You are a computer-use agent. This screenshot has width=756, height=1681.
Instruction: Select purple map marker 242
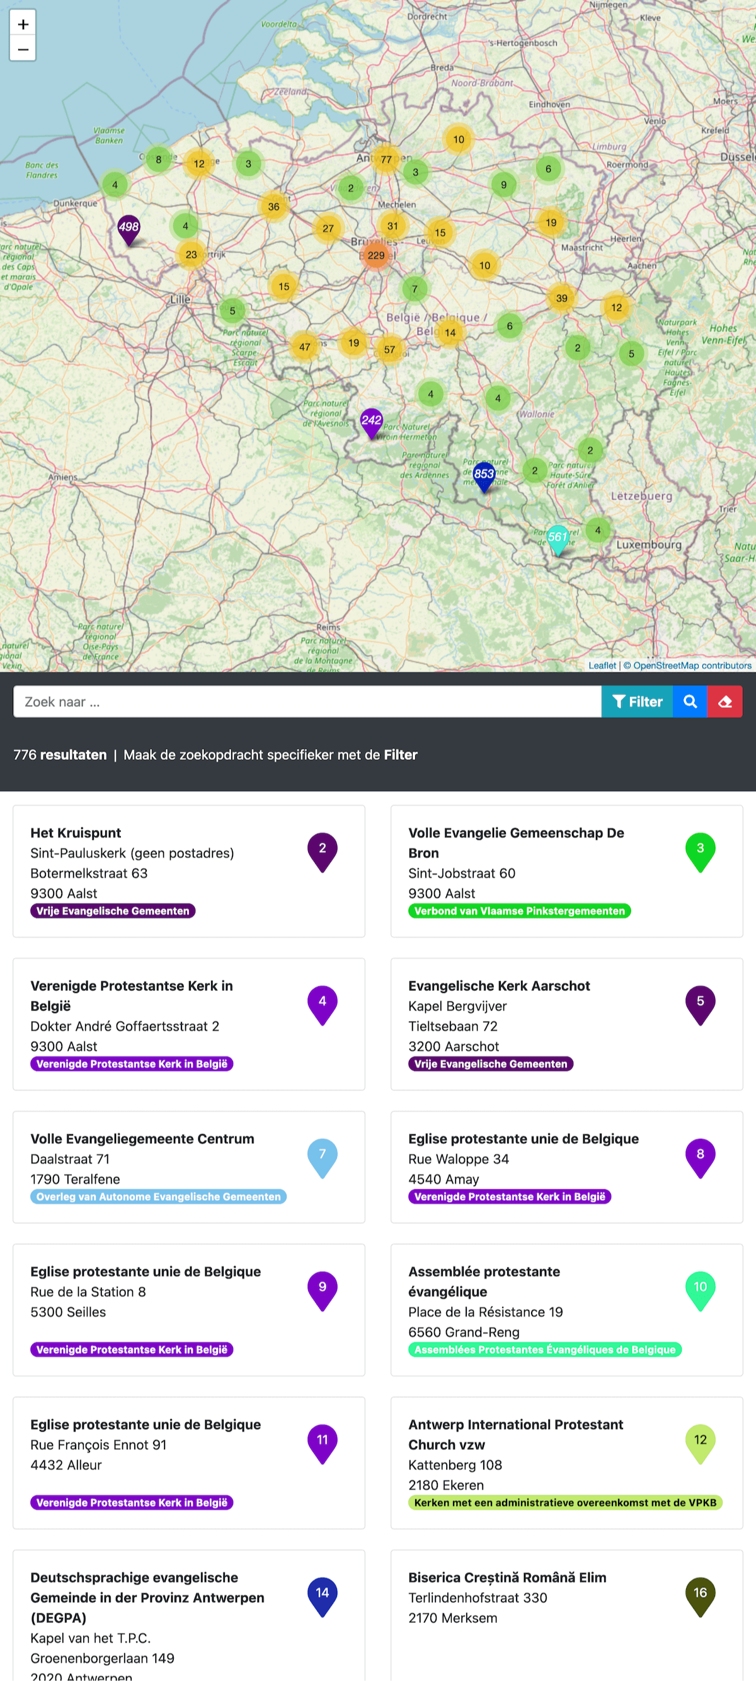tap(371, 422)
